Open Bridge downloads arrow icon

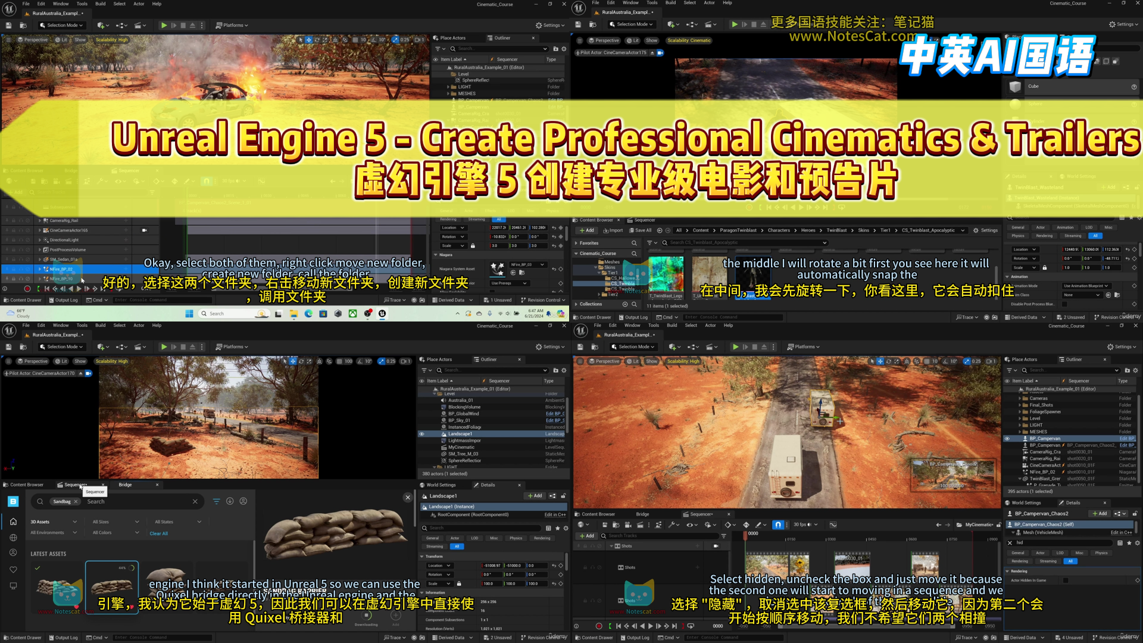coord(230,501)
